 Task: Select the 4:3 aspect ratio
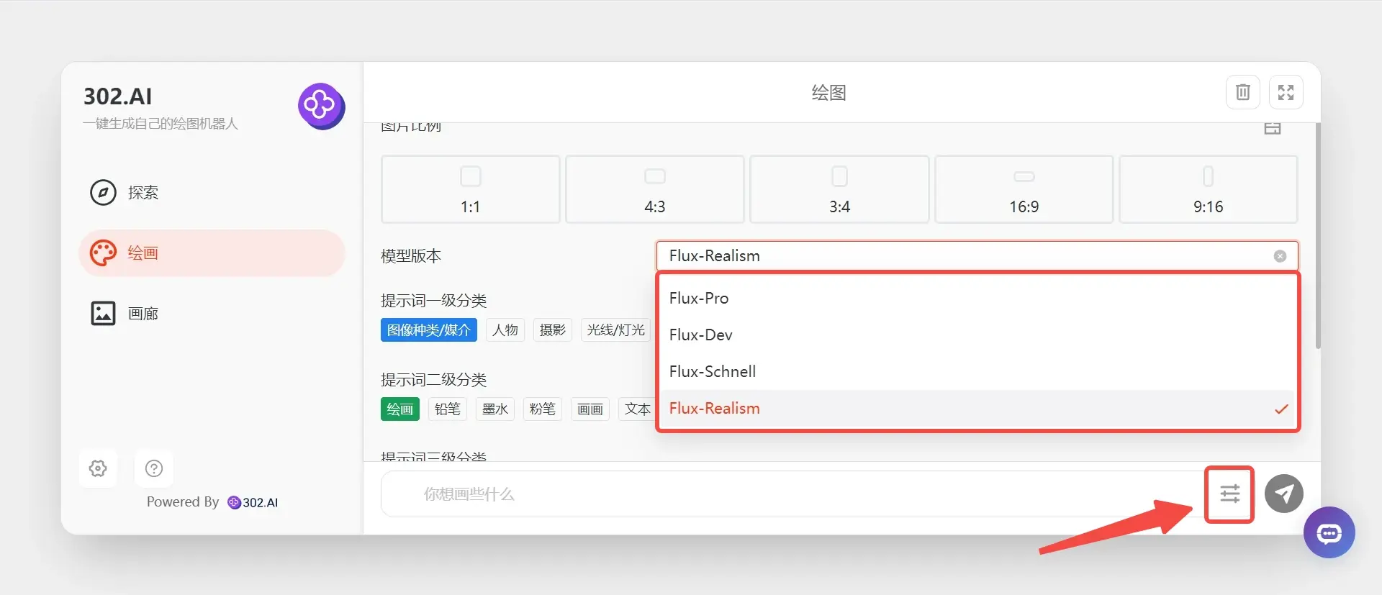[x=655, y=189]
